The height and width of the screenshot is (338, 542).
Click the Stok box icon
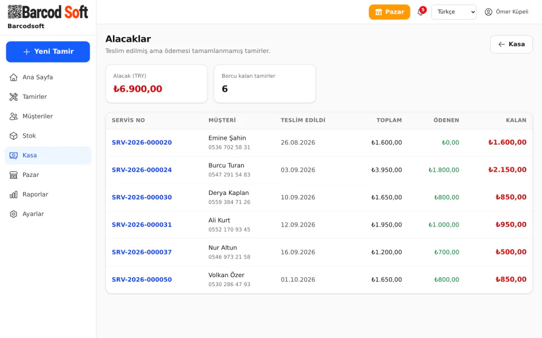[14, 136]
